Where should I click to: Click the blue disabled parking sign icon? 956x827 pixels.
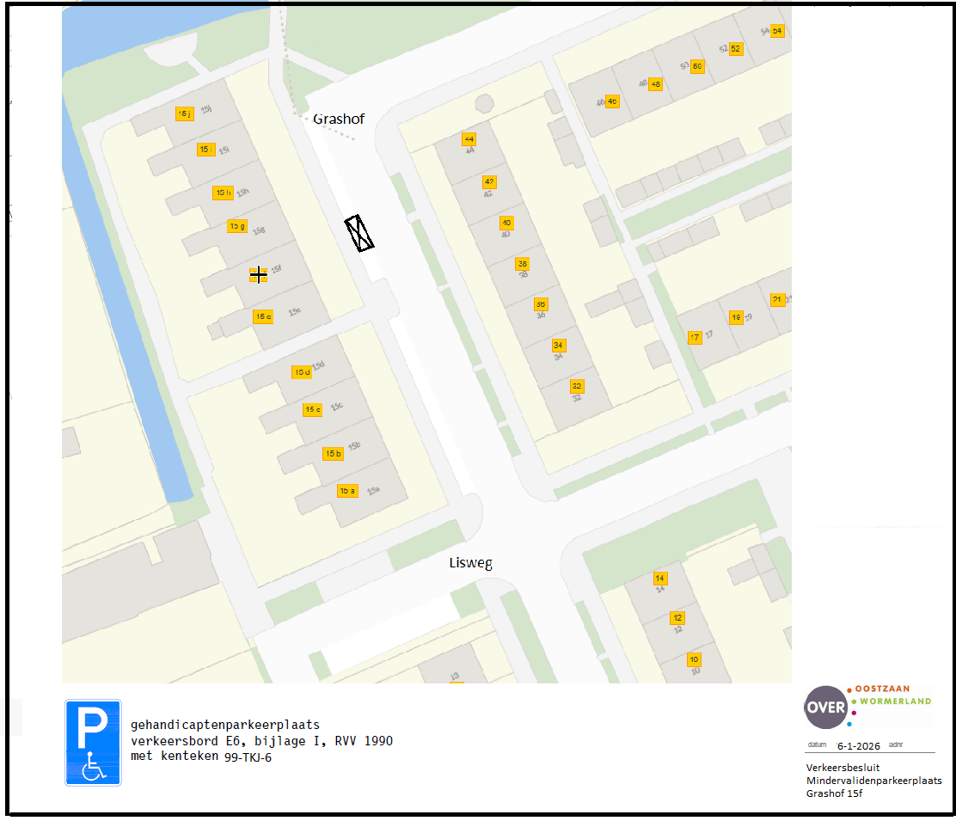coord(93,742)
